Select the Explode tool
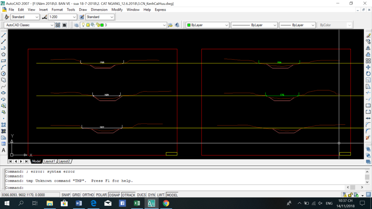The image size is (372, 209). [x=368, y=138]
